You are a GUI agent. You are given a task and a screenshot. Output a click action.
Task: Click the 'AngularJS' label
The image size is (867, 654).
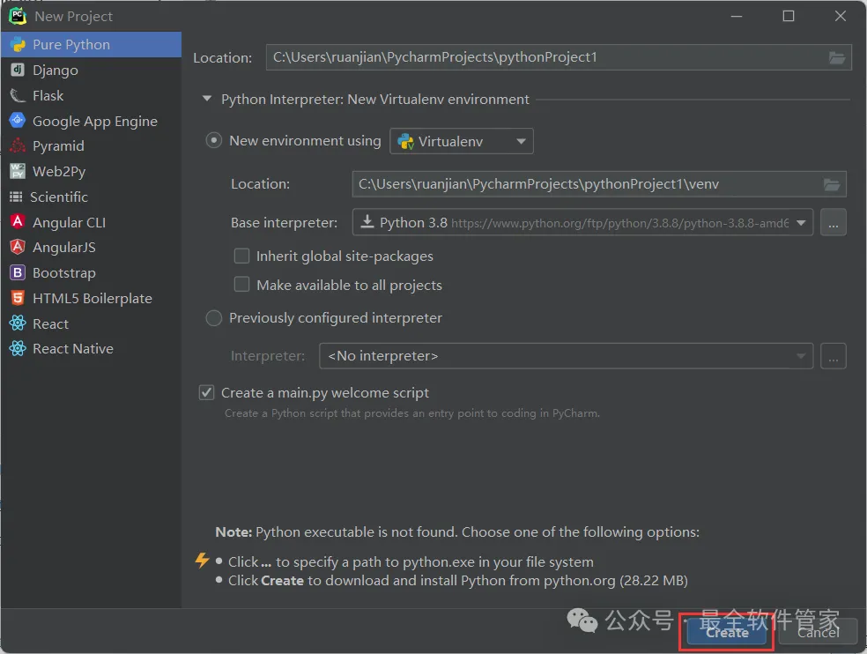click(x=64, y=248)
